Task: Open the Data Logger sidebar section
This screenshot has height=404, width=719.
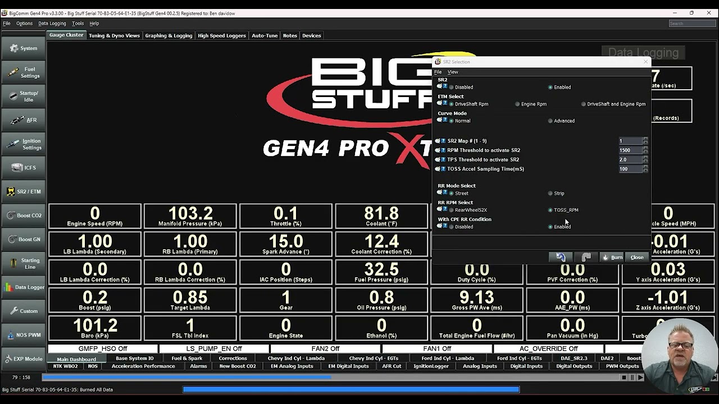Action: (23, 287)
